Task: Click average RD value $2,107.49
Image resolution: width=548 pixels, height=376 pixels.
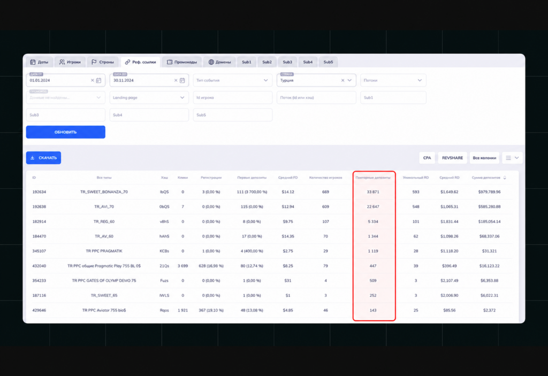Action: pos(450,281)
